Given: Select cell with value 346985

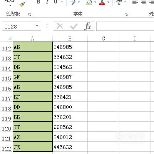Looking at the screenshot, I should (70, 87).
